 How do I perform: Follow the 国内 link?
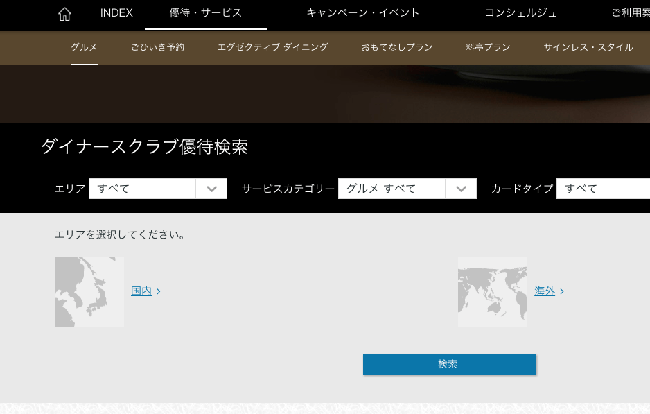pyautogui.click(x=141, y=291)
